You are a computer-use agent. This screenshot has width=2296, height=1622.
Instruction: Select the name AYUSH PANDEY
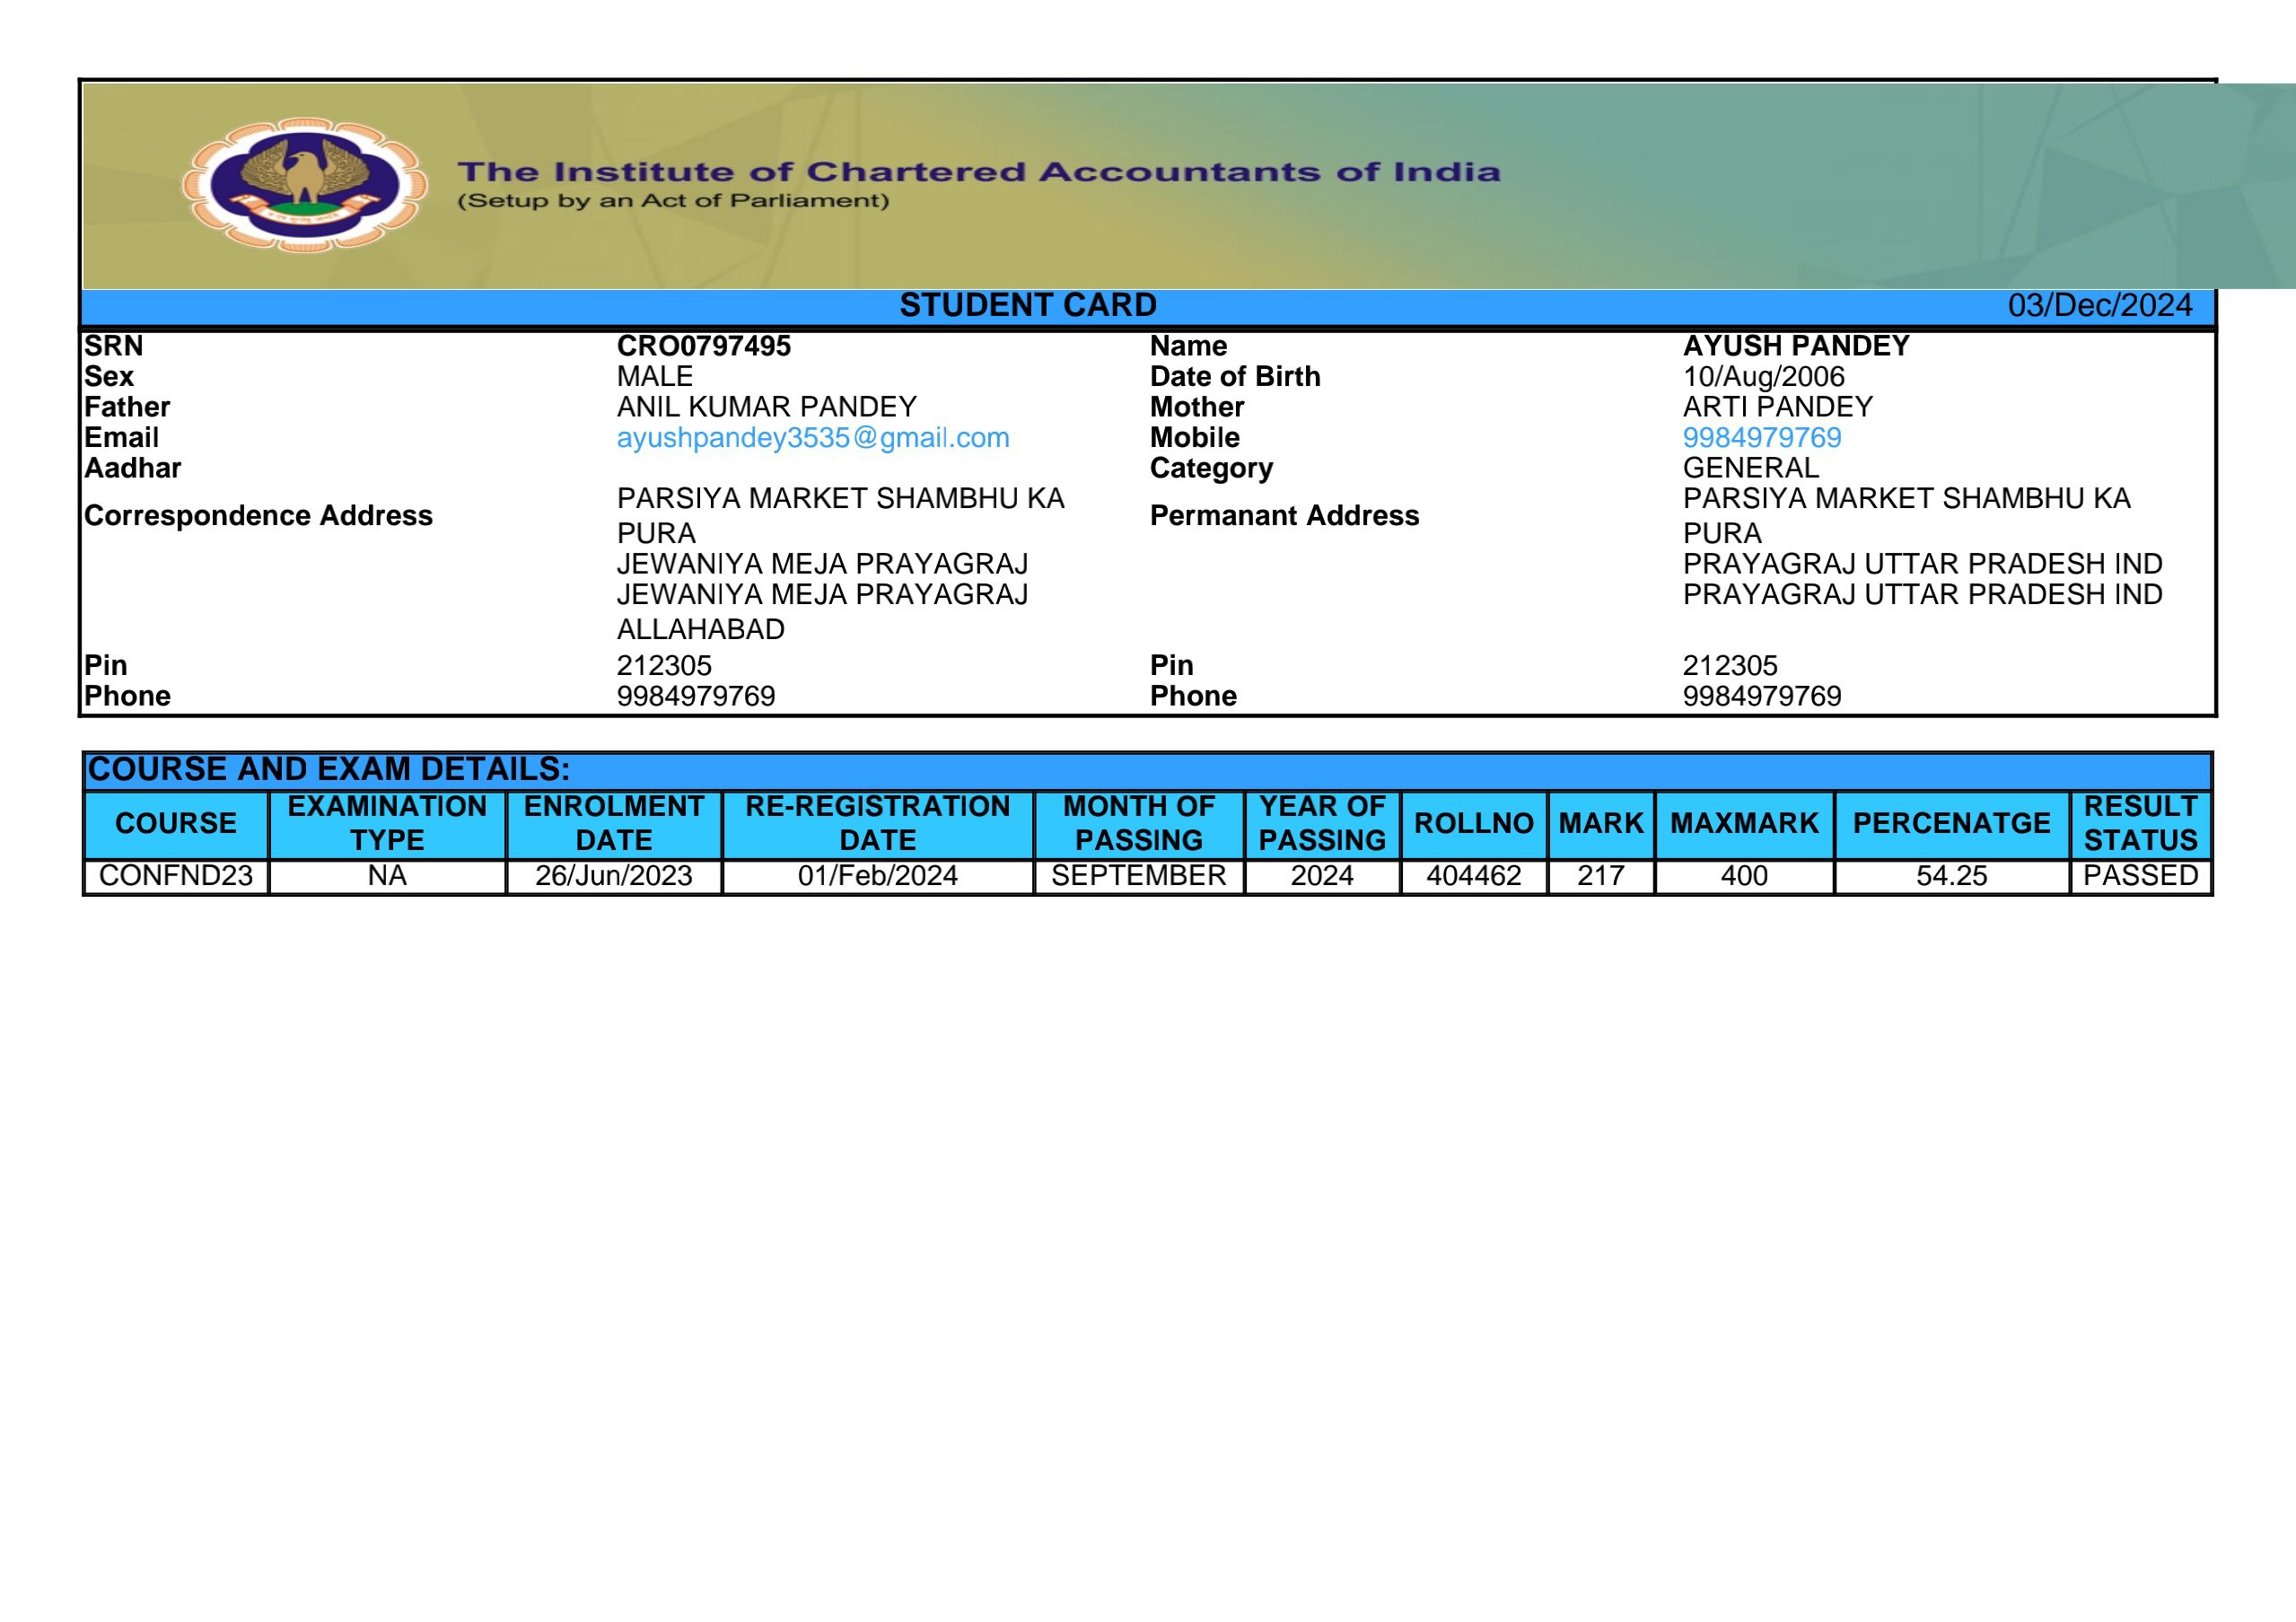[x=1795, y=346]
